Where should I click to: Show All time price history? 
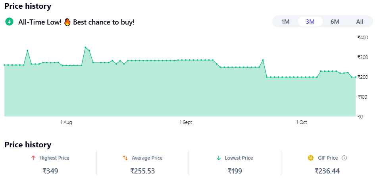[360, 22]
